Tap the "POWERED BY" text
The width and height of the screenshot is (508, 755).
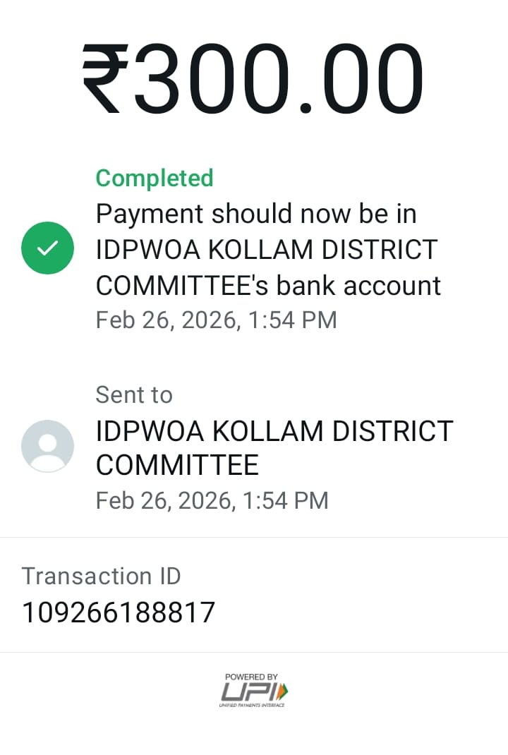pos(251,677)
